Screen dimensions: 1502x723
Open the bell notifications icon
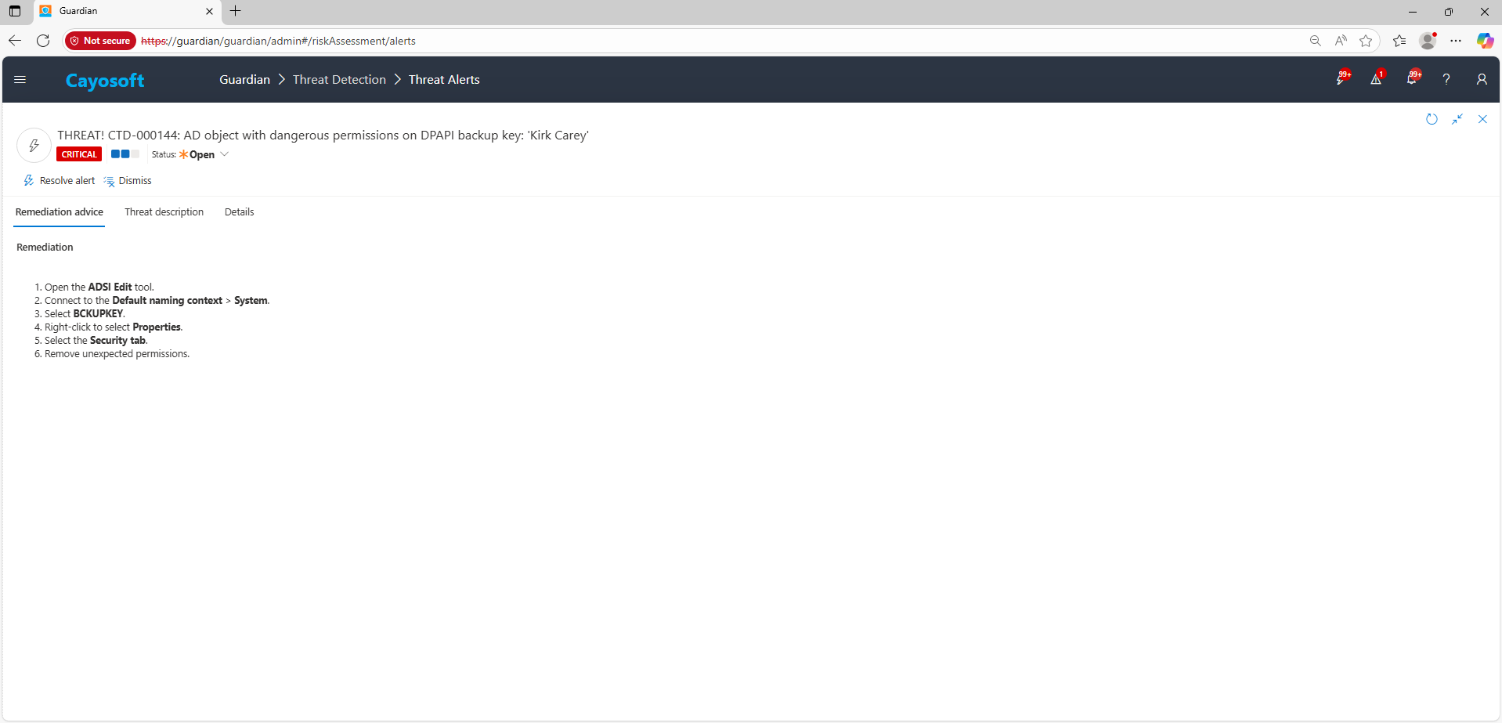[x=1412, y=79]
